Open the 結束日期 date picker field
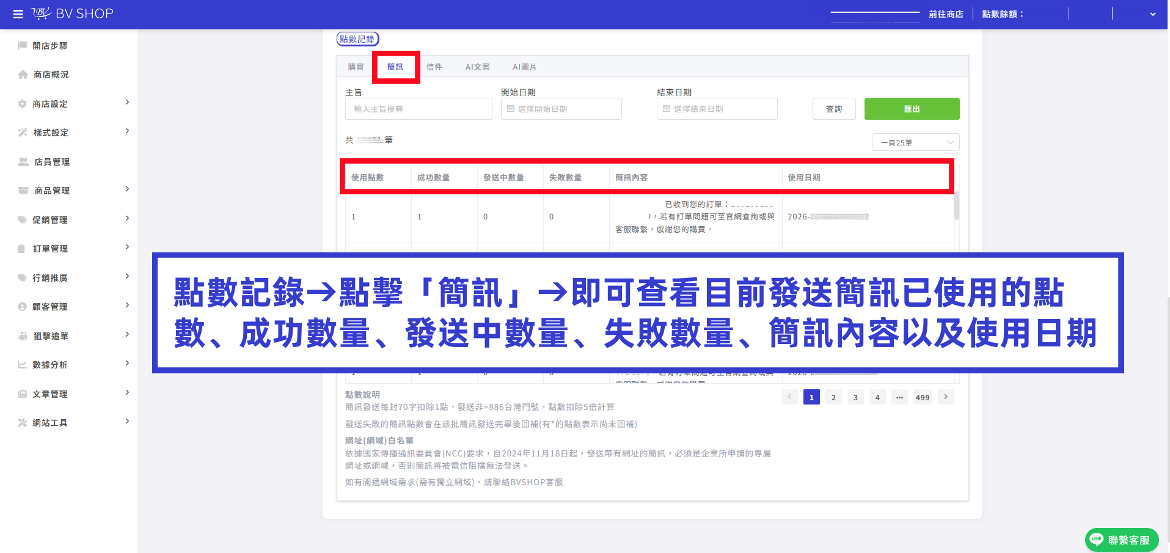The height and width of the screenshot is (553, 1170). (x=717, y=109)
